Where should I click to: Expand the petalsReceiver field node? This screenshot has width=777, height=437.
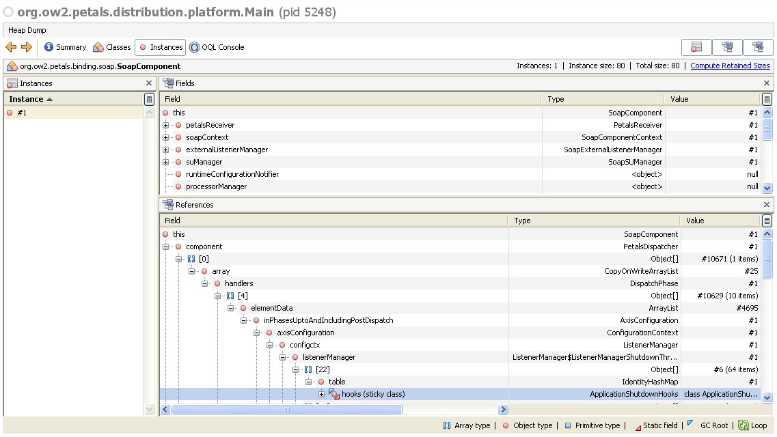tap(166, 125)
